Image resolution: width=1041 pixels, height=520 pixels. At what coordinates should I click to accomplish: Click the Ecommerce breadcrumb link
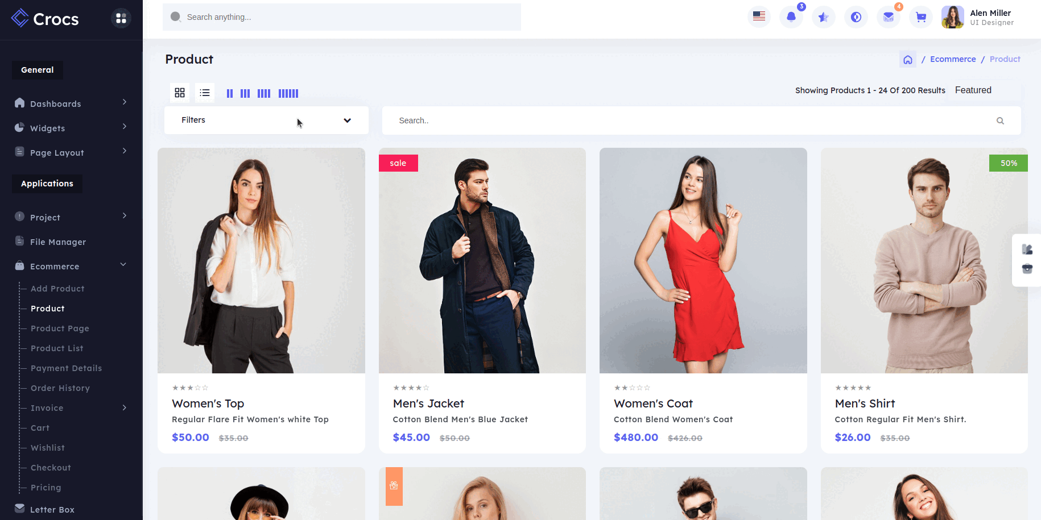(x=953, y=59)
